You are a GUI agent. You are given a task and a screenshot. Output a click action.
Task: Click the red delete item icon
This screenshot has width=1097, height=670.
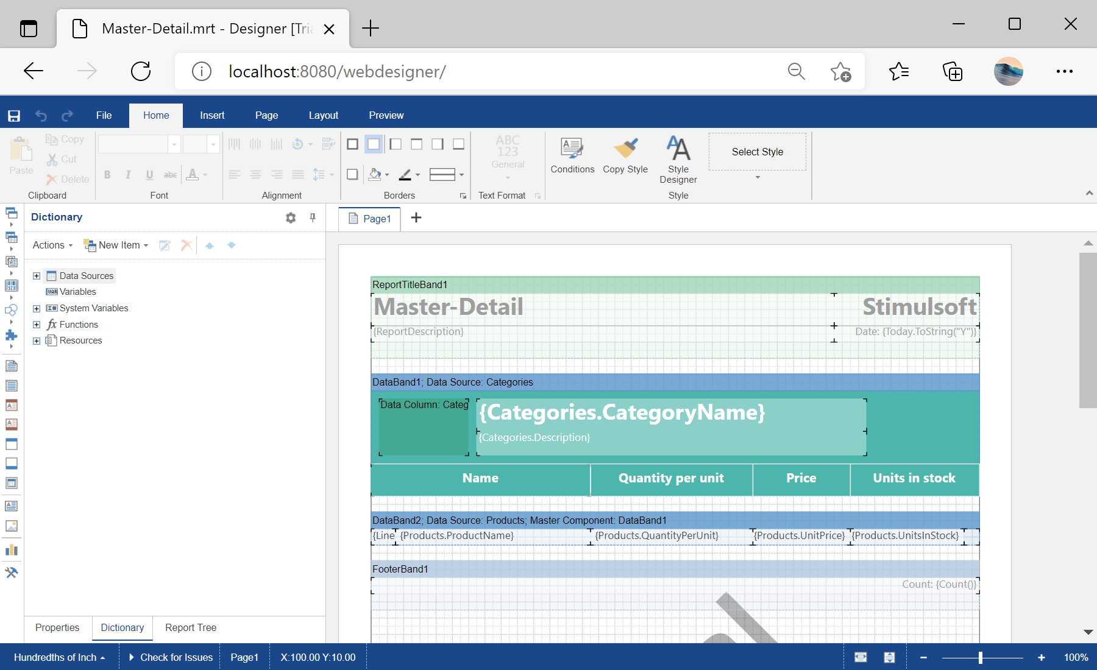[x=186, y=245]
